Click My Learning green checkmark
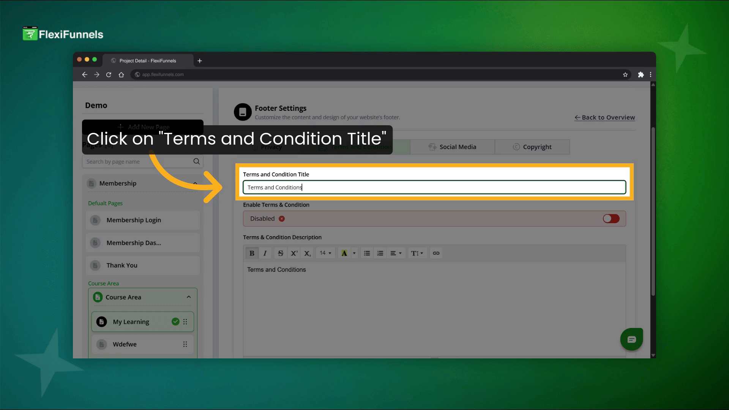This screenshot has width=729, height=410. coord(175,322)
